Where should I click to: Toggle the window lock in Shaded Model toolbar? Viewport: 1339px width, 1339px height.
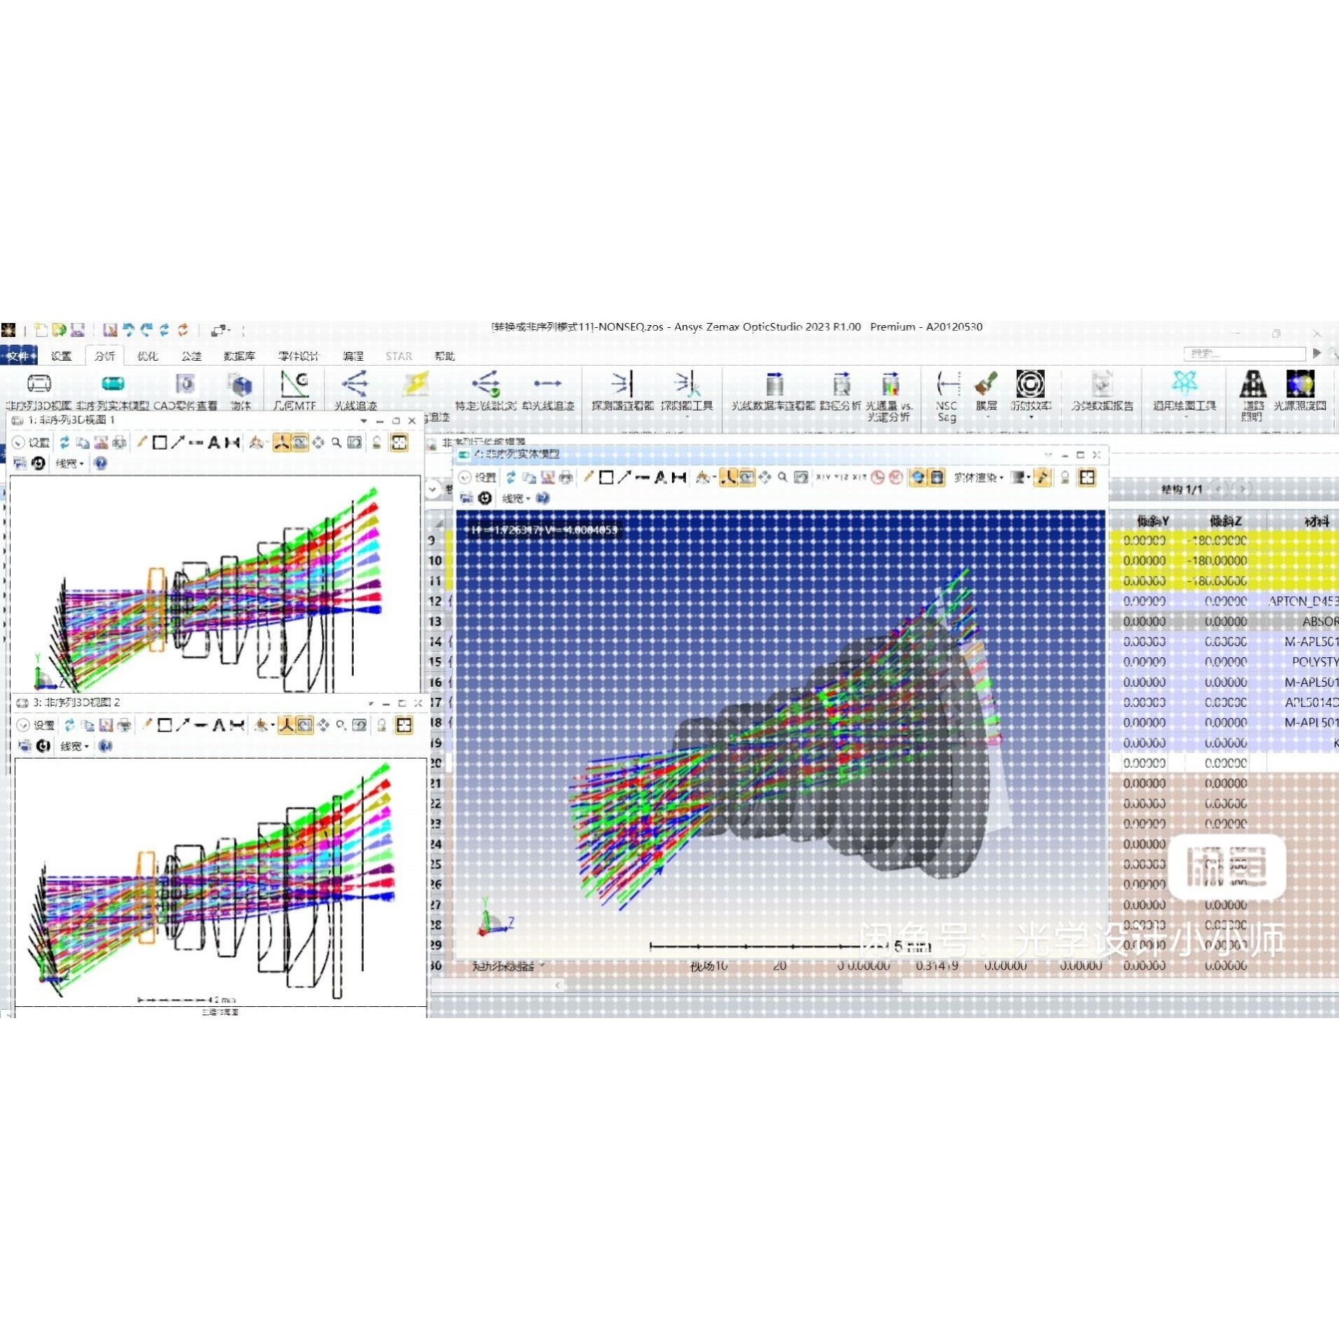1065,477
